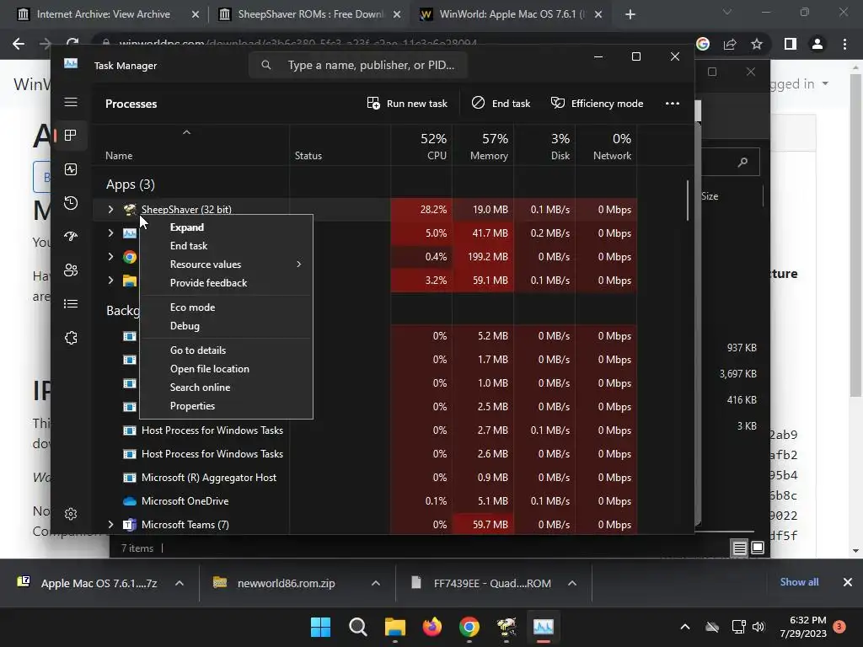Open Apple Mac OS 7.6.1 download options chevron
863x647 pixels.
click(180, 583)
